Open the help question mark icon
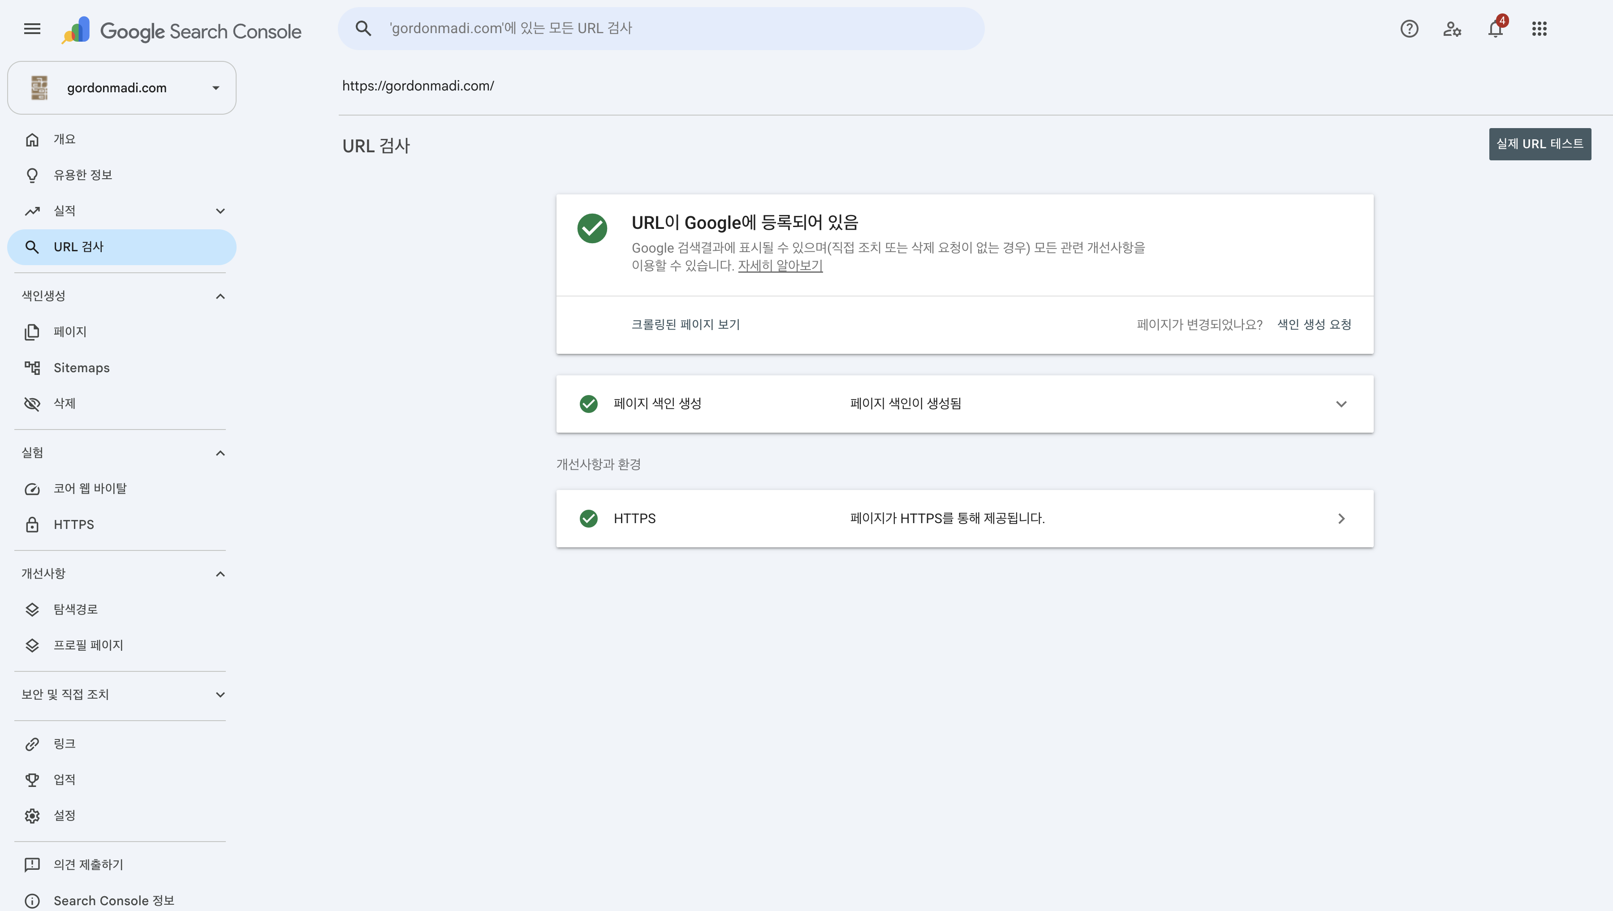The image size is (1613, 911). pos(1409,29)
